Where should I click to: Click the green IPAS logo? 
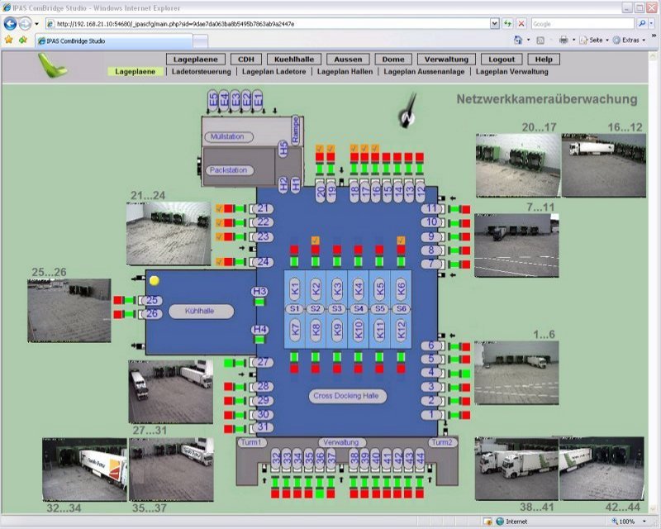[51, 64]
